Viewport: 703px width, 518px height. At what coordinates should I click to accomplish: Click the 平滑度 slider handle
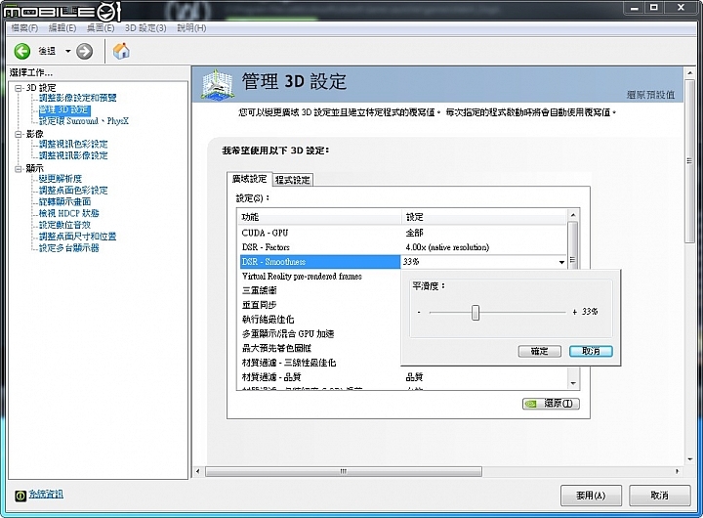476,313
